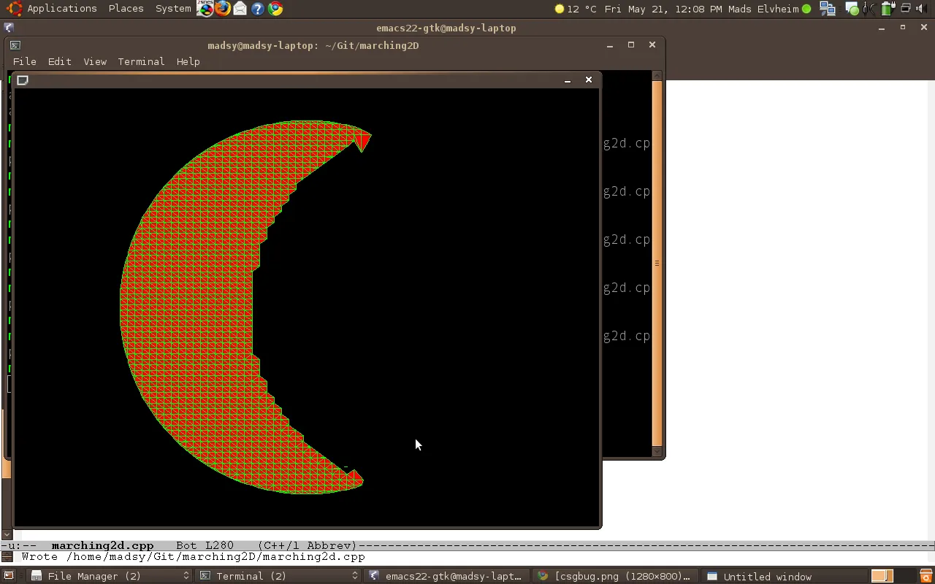Click the workspace switcher
Screen dimensions: 935x584
coord(893,576)
